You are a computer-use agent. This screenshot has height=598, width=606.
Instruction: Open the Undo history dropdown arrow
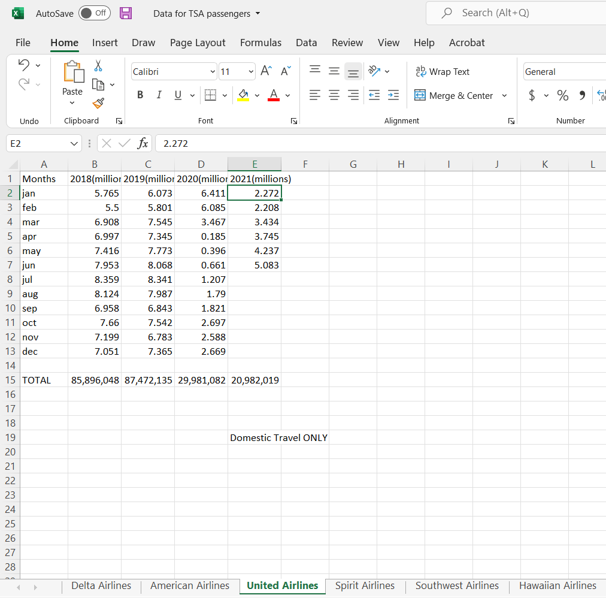pos(38,65)
